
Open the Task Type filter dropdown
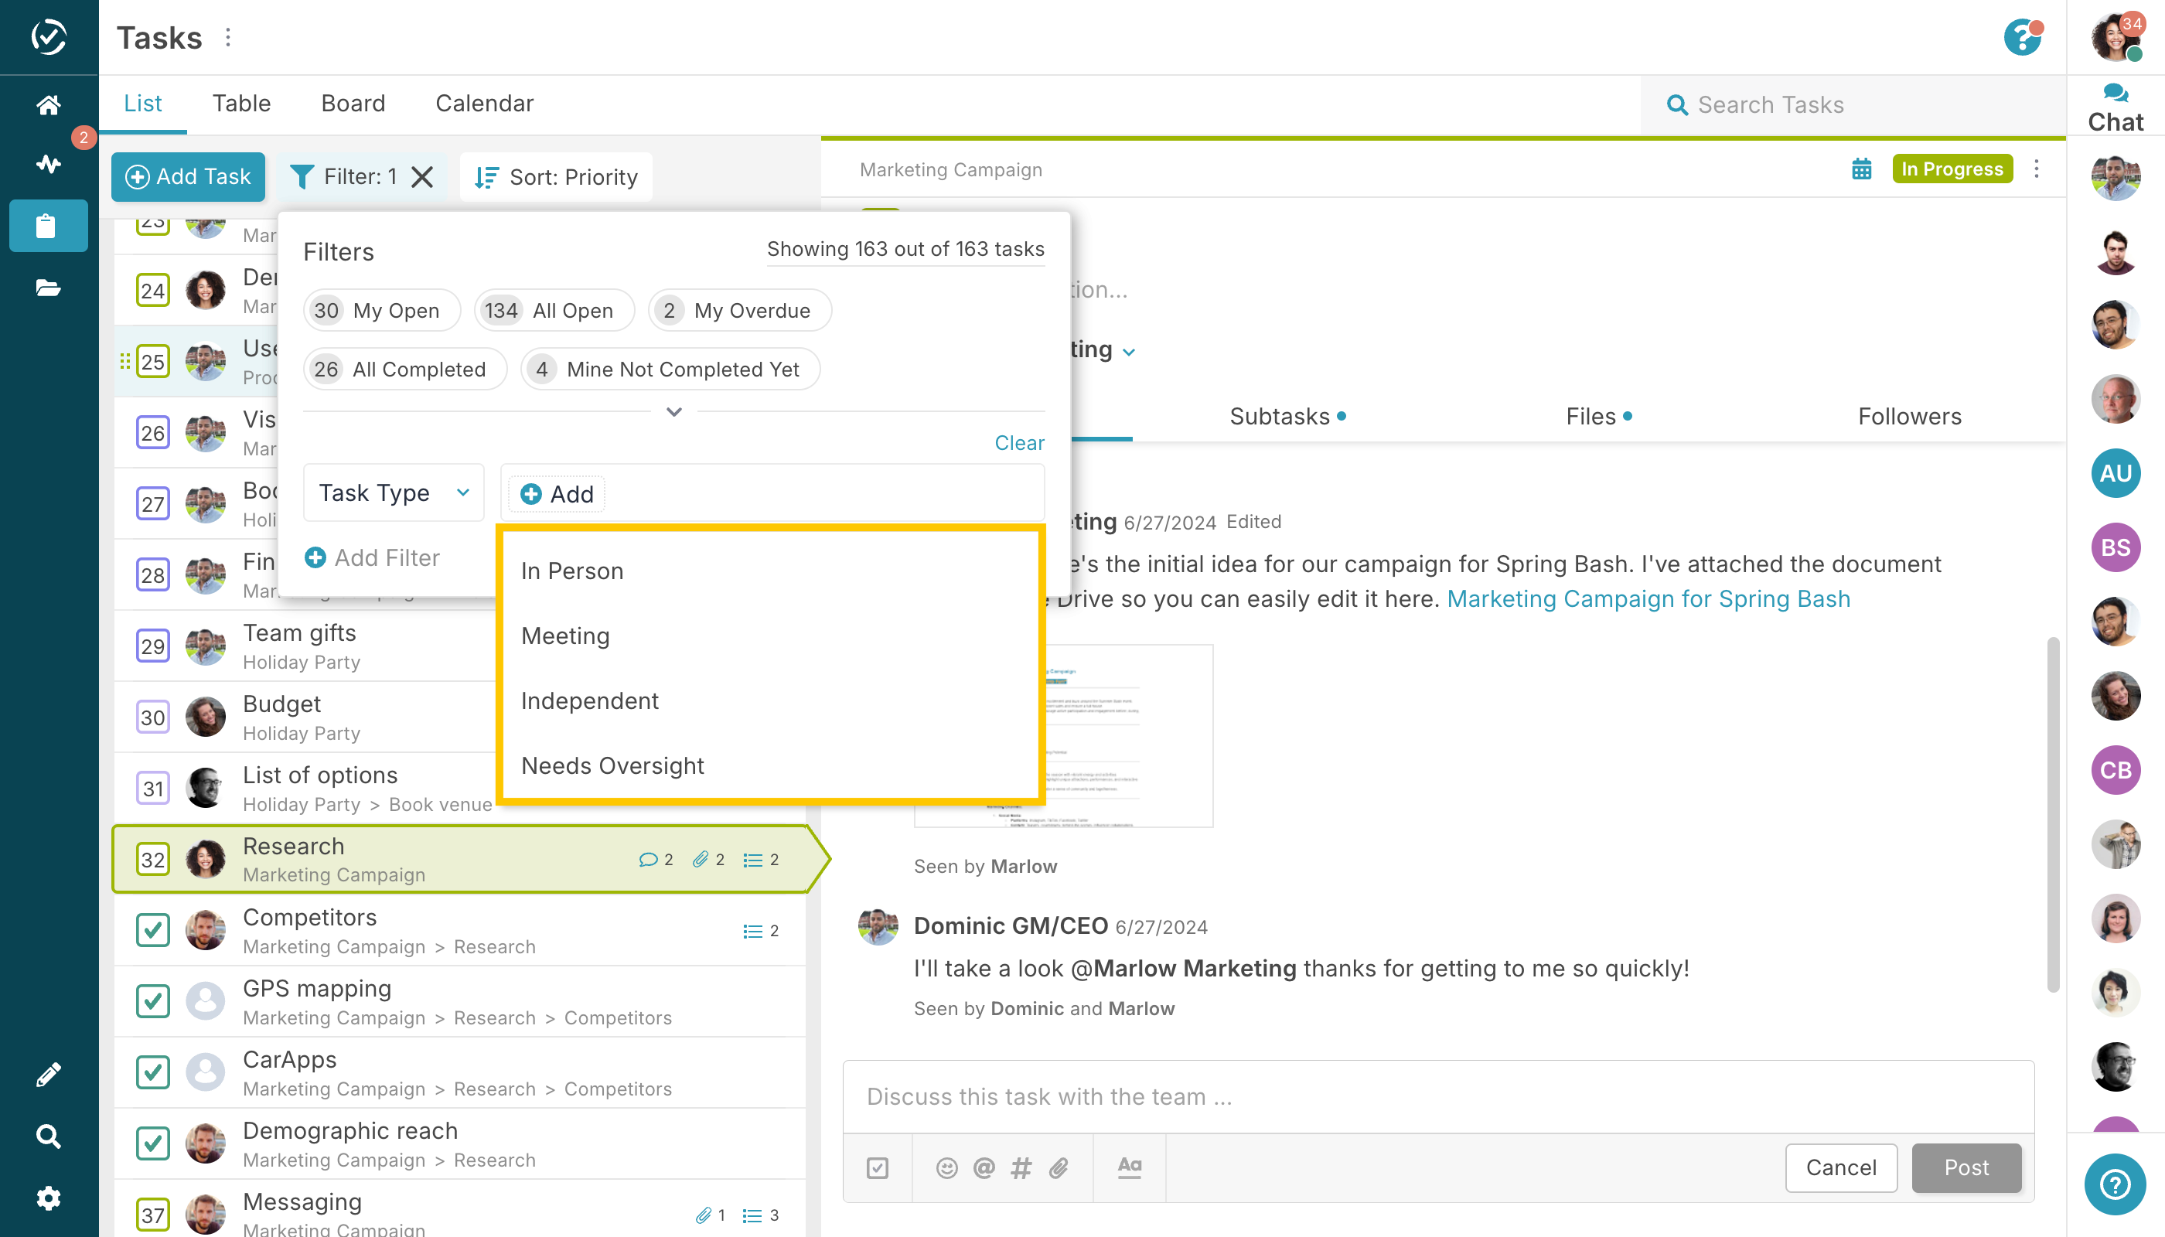point(394,492)
